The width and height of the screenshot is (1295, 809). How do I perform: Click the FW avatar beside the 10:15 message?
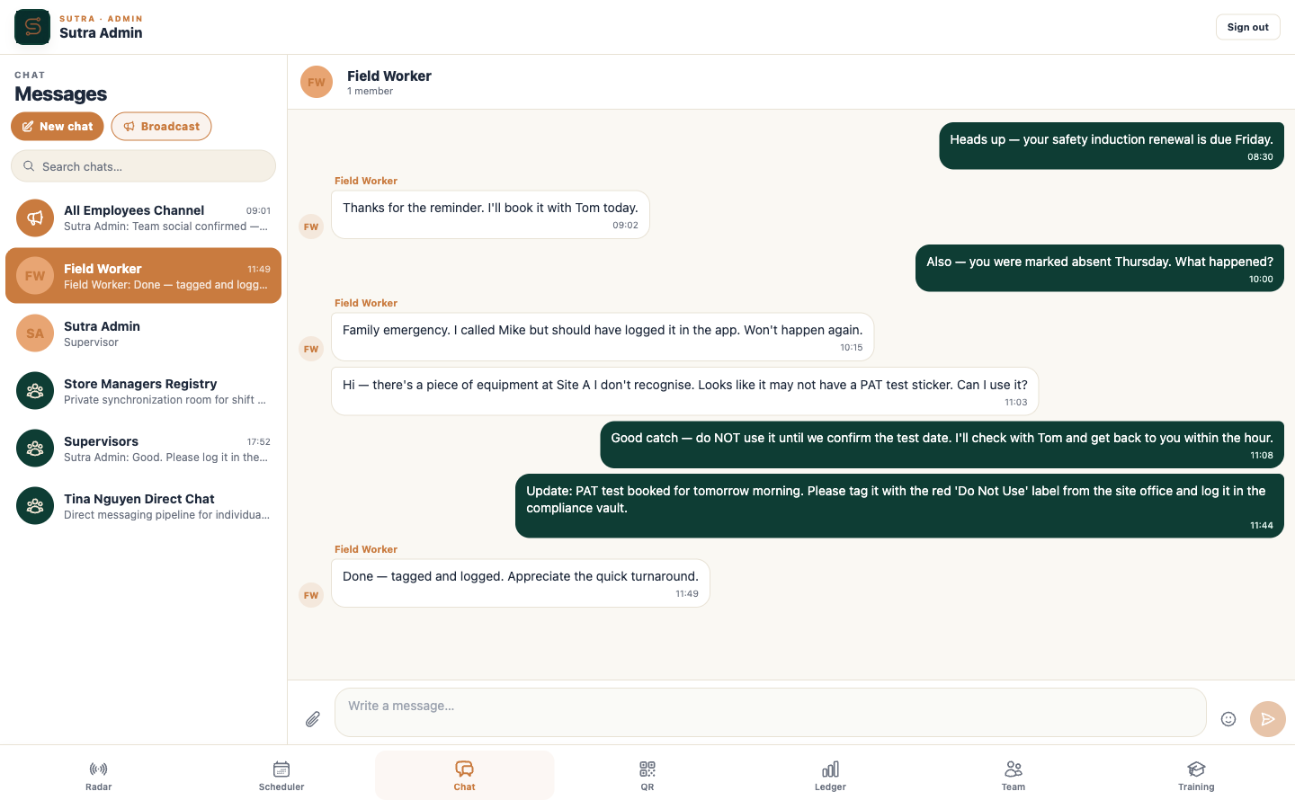coord(311,349)
